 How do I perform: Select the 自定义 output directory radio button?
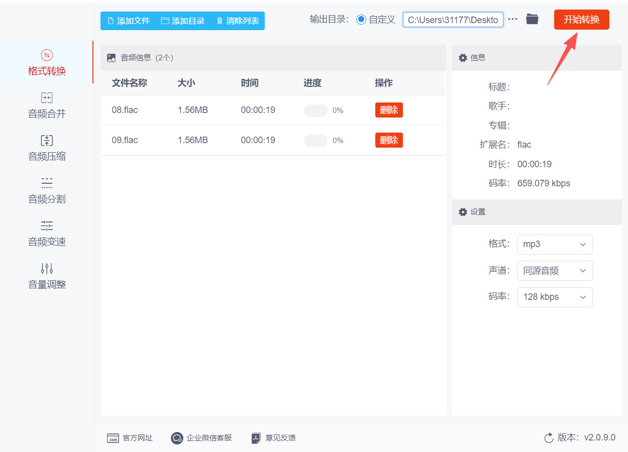click(x=361, y=20)
